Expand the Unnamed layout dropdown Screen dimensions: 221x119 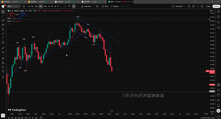tap(184, 6)
